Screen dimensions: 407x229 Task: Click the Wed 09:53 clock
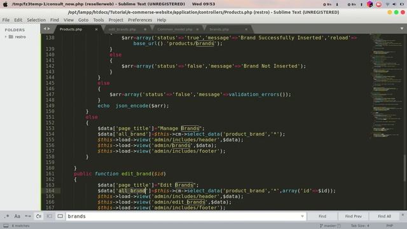[203, 4]
